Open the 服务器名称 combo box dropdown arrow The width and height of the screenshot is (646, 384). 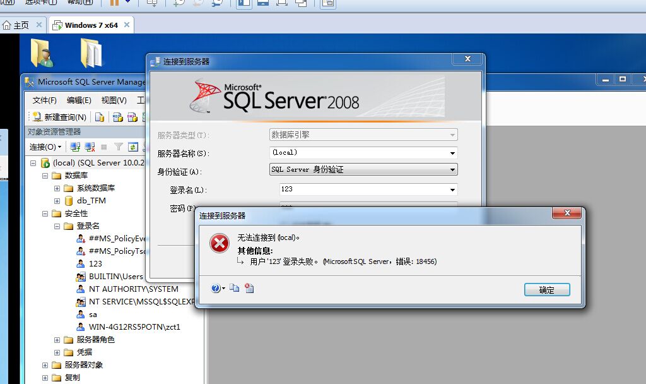452,153
